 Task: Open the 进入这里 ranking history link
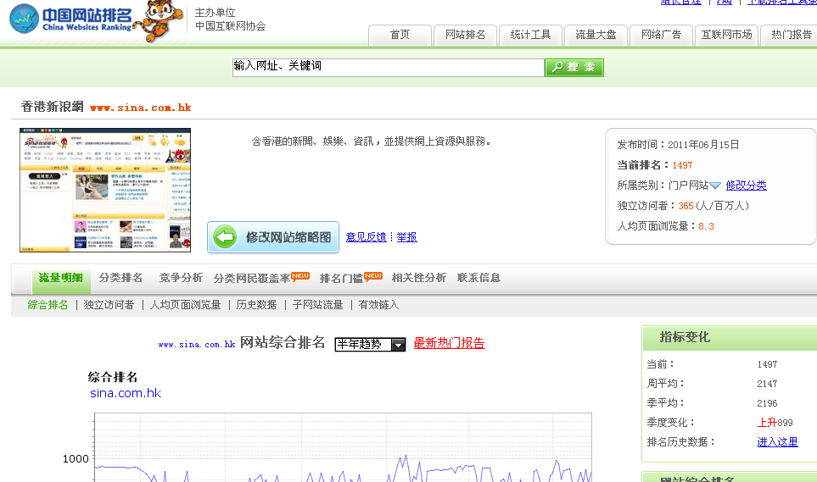[x=777, y=442]
